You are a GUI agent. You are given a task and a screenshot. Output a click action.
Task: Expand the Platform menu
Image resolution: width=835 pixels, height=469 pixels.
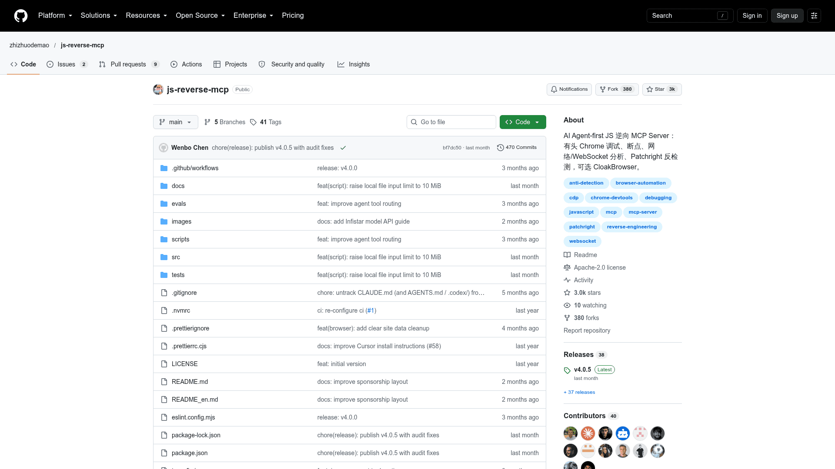(x=55, y=16)
